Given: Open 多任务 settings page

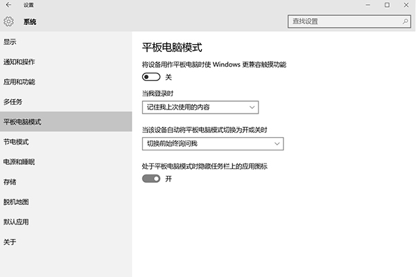Looking at the screenshot, I should coord(66,102).
